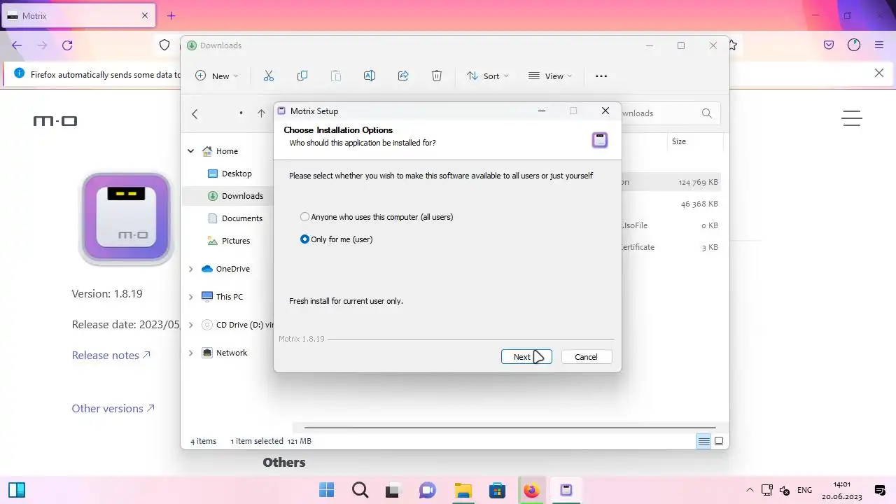Open a new Firefox tab
Viewport: 896px width, 504px height.
(x=171, y=15)
